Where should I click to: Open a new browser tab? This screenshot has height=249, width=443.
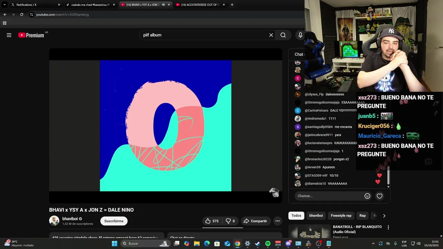coord(232,5)
